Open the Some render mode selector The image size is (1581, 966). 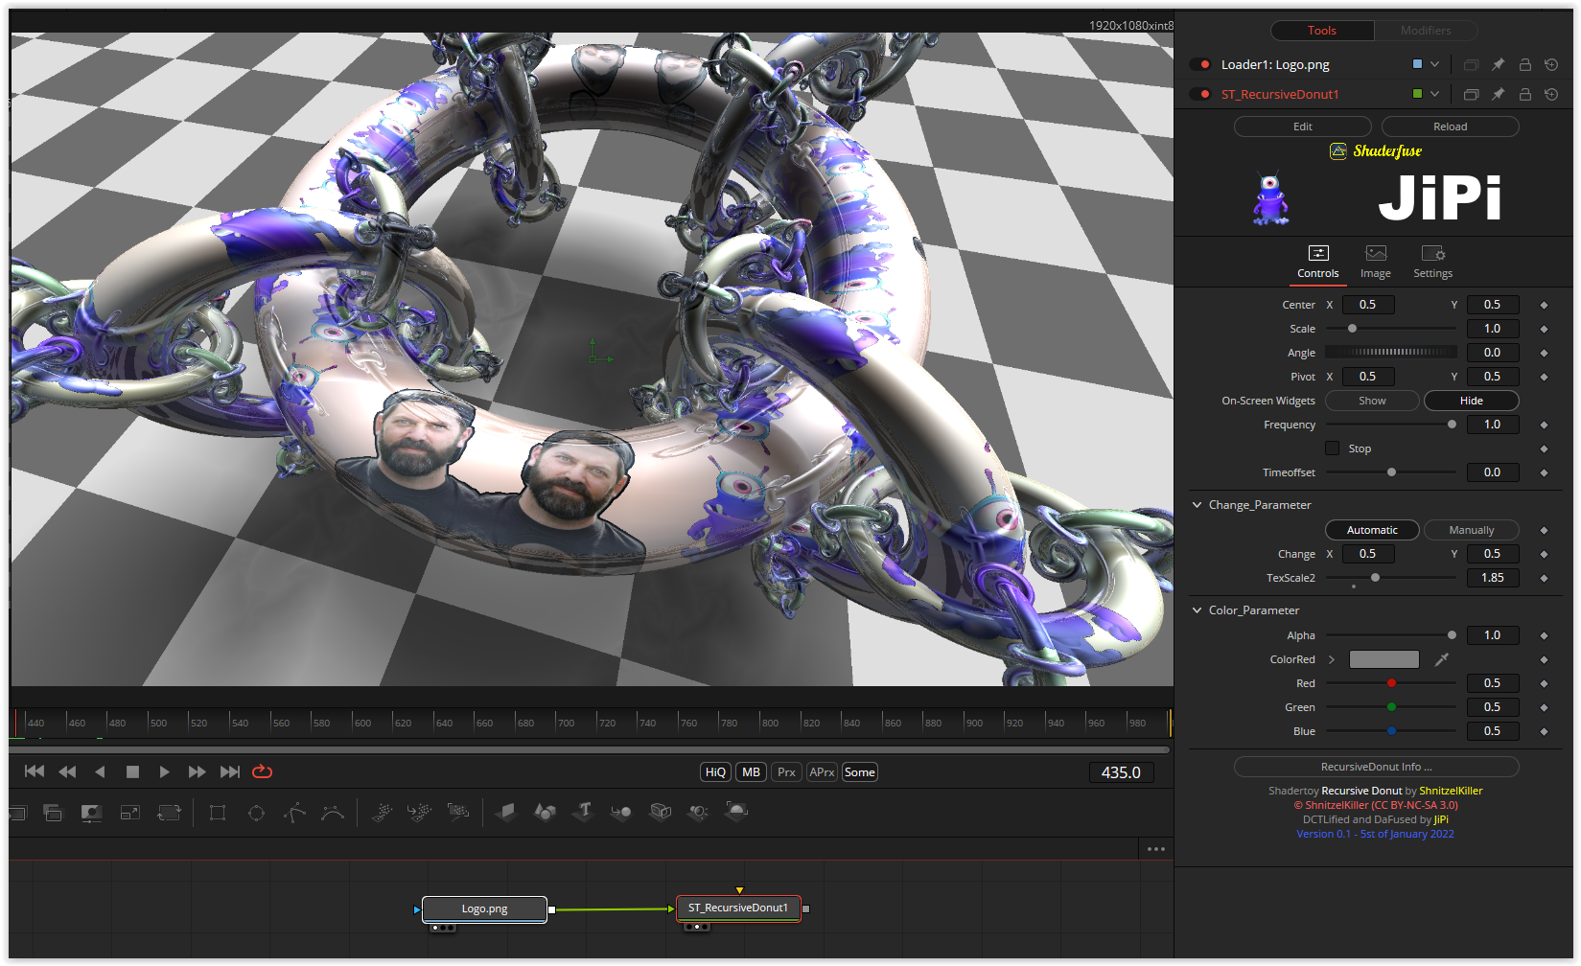[859, 772]
